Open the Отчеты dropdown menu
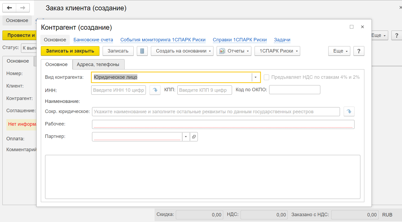 click(x=234, y=51)
